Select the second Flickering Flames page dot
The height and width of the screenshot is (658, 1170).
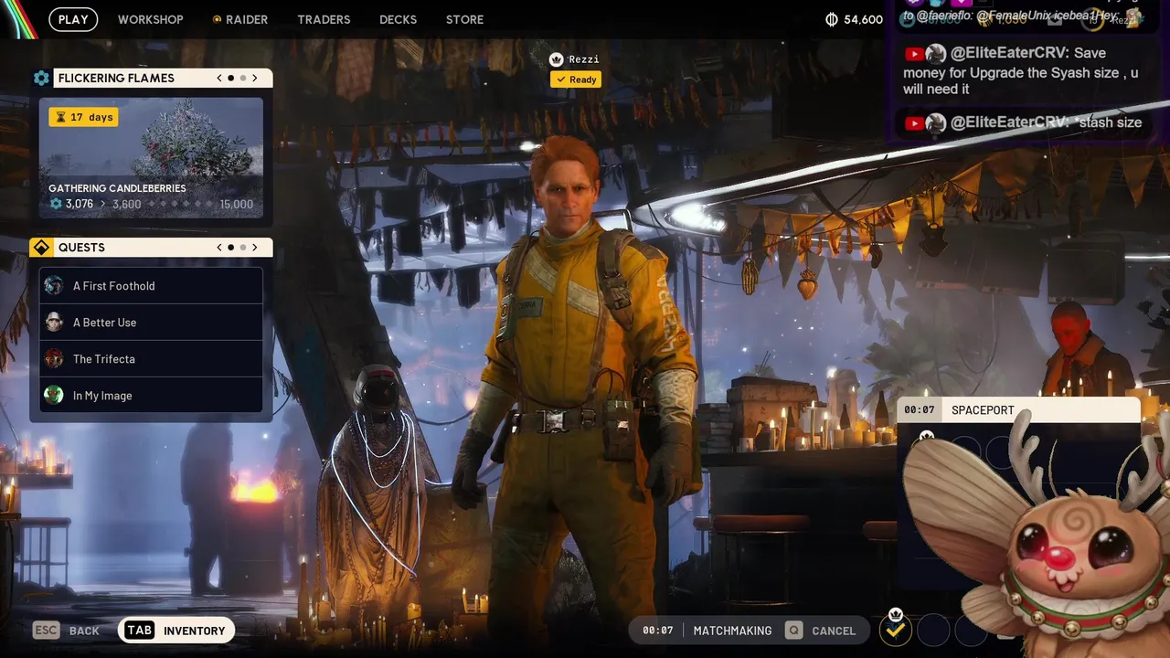click(x=243, y=79)
